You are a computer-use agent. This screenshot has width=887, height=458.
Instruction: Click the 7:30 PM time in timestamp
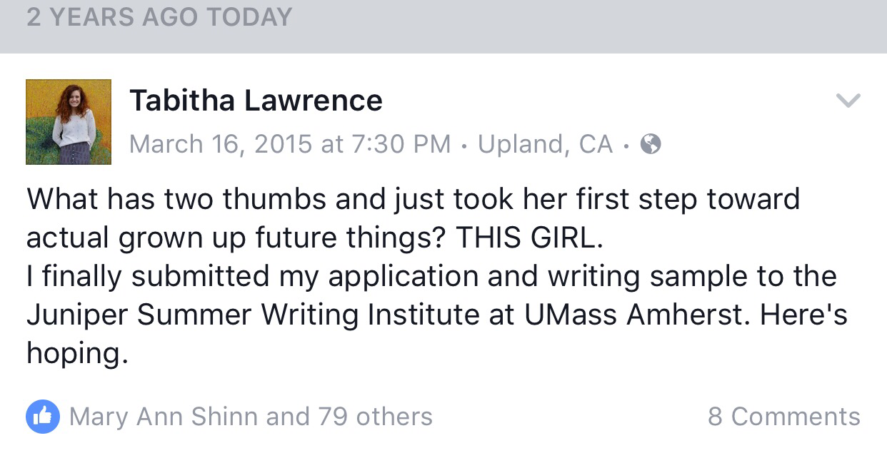coord(401,145)
